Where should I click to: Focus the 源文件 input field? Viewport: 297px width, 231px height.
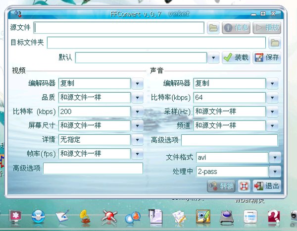(x=119, y=28)
